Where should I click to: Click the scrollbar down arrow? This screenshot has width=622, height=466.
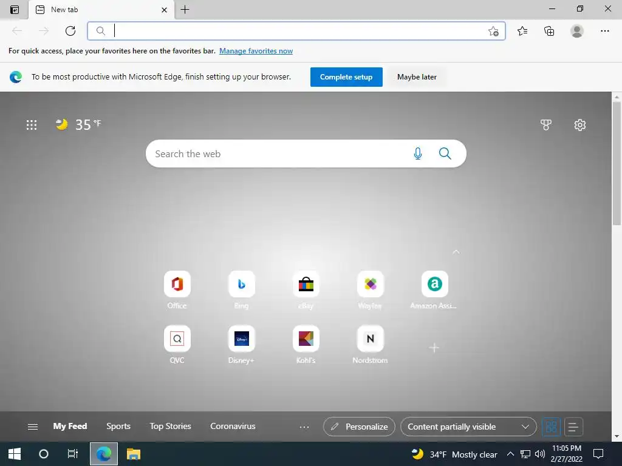[x=617, y=437]
